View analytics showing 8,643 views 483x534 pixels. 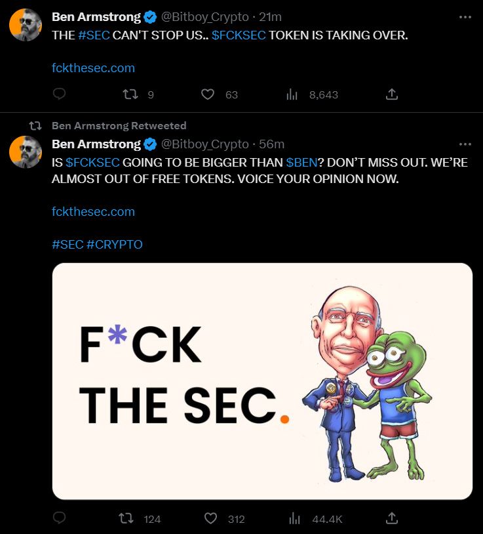(x=292, y=94)
